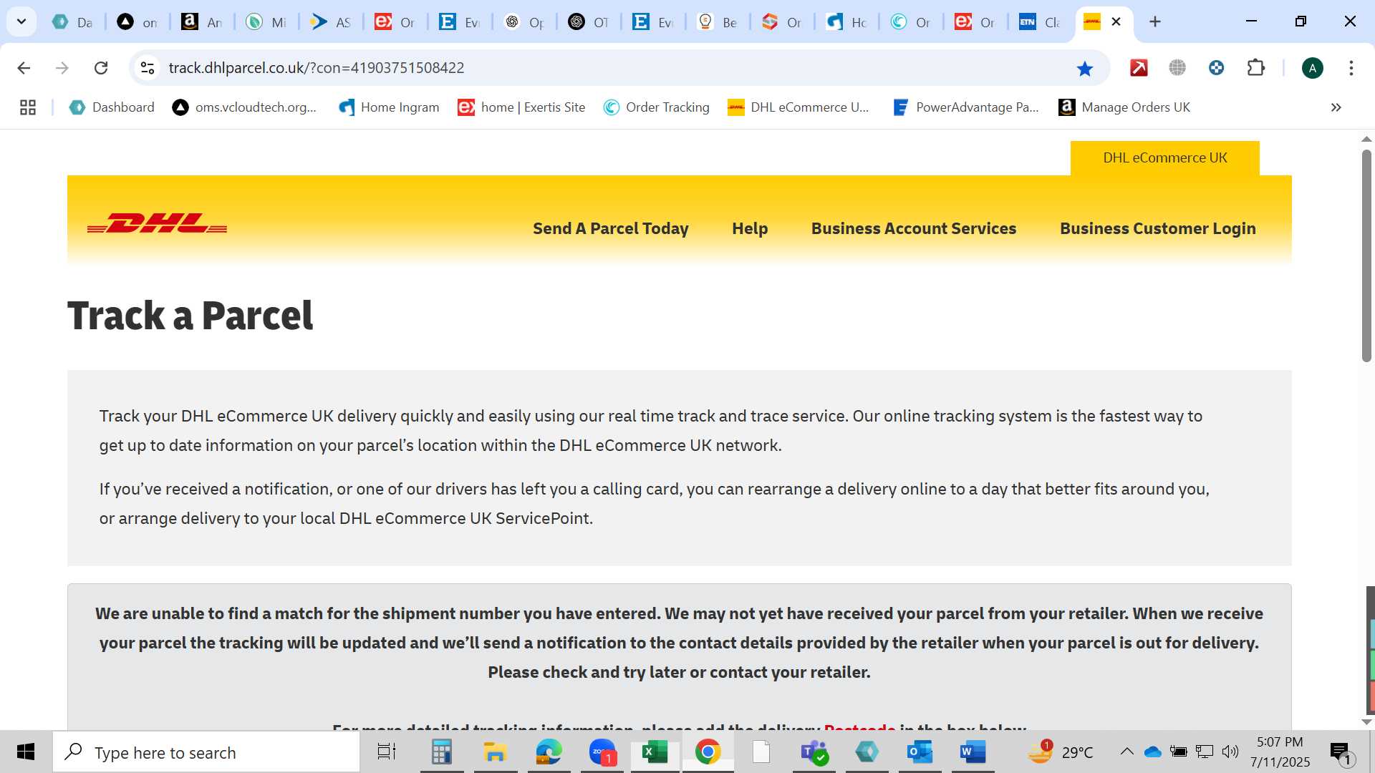Click the DHL logo
This screenshot has height=773, width=1375.
point(157,223)
